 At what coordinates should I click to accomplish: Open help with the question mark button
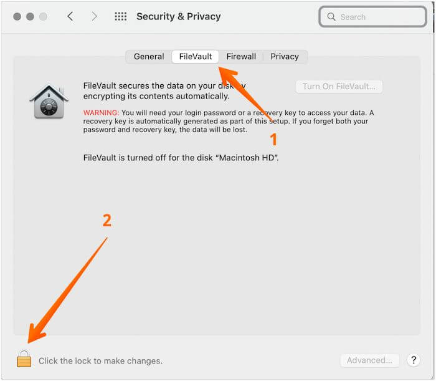(x=413, y=360)
